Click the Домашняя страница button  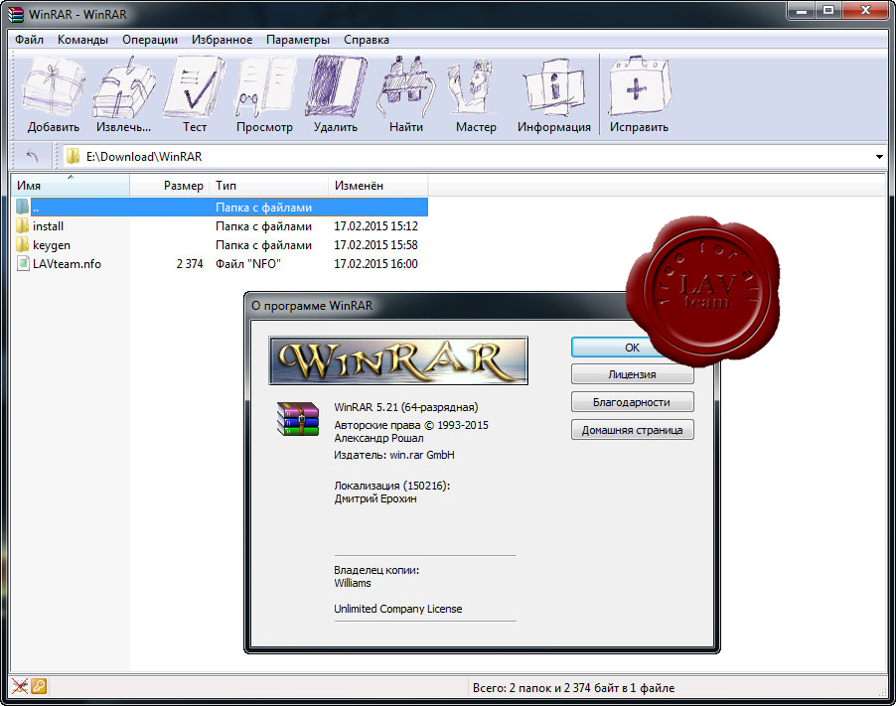(632, 430)
